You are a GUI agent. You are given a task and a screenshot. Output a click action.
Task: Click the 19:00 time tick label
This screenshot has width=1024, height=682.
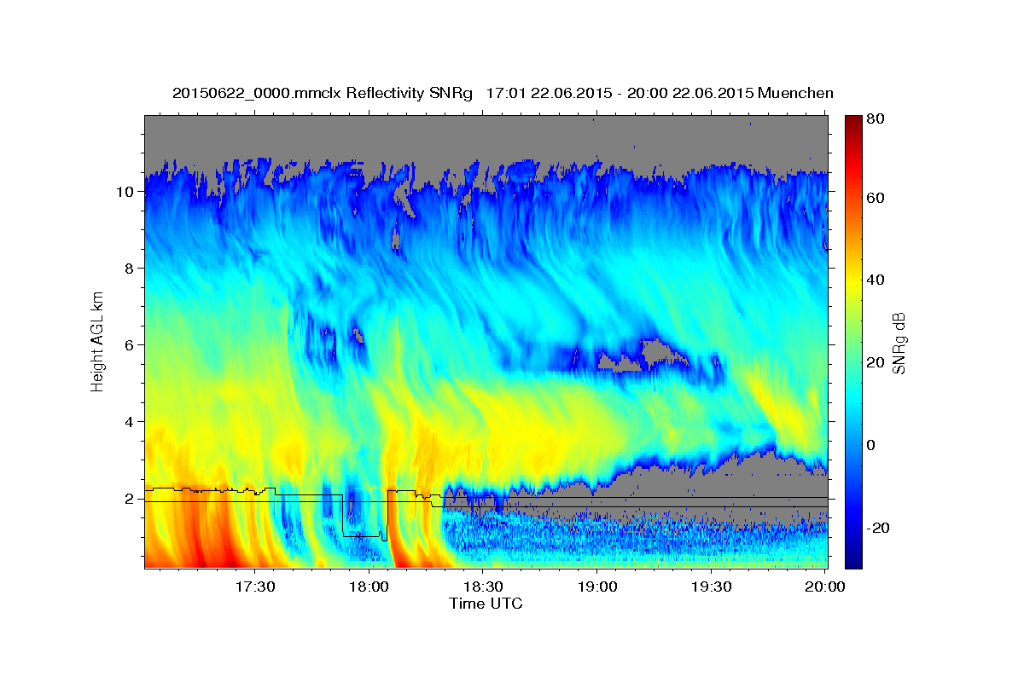597,587
